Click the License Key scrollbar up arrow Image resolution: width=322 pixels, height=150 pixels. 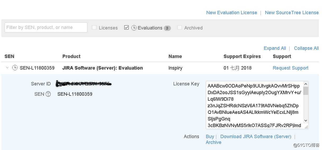[x=306, y=84]
